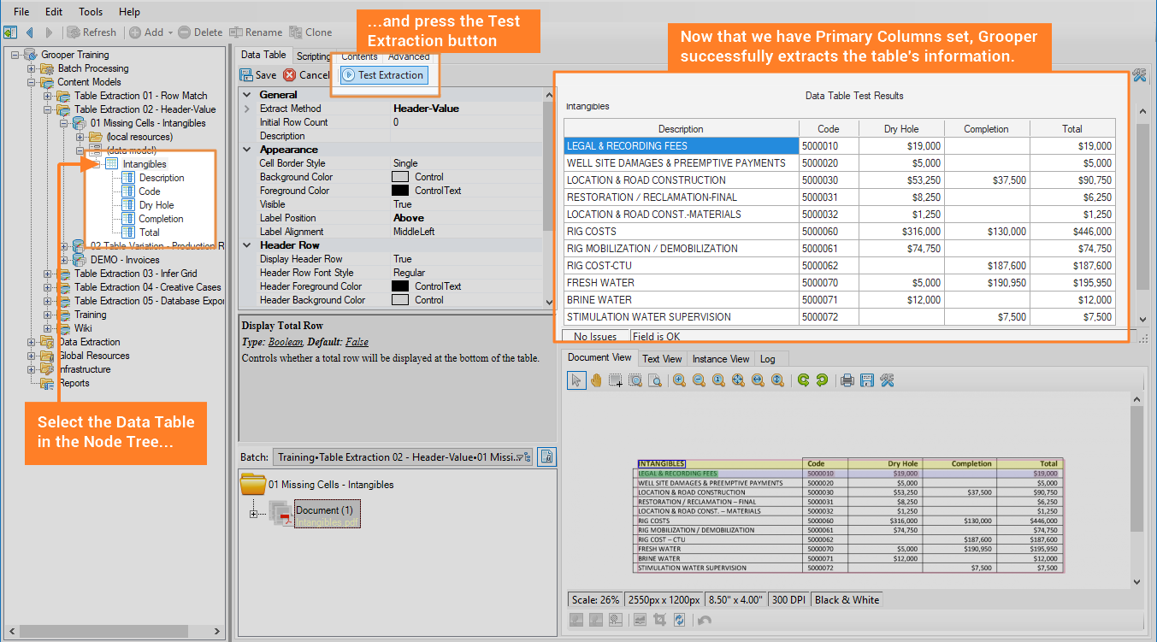This screenshot has width=1157, height=642.
Task: Click the Save button
Action: pyautogui.click(x=258, y=75)
